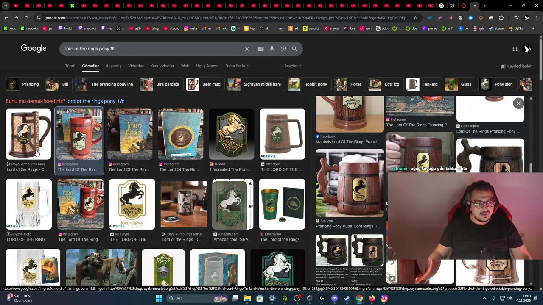The height and width of the screenshot is (305, 543).
Task: Submit search using the magnifier icon
Action: [294, 49]
